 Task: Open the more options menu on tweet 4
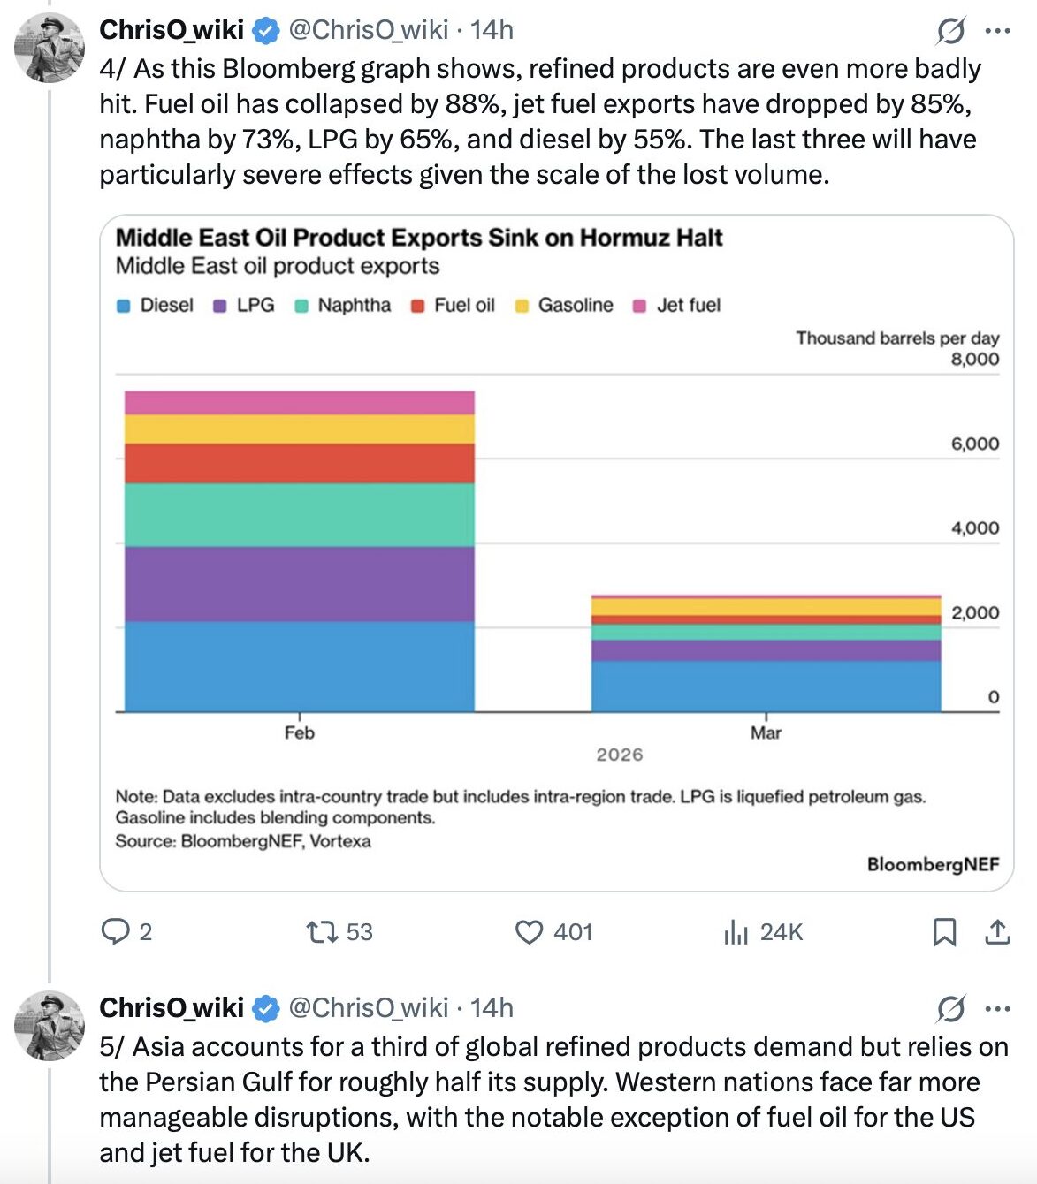998,31
